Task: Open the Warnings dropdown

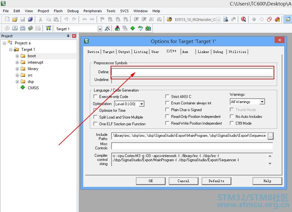Action: 262,102
